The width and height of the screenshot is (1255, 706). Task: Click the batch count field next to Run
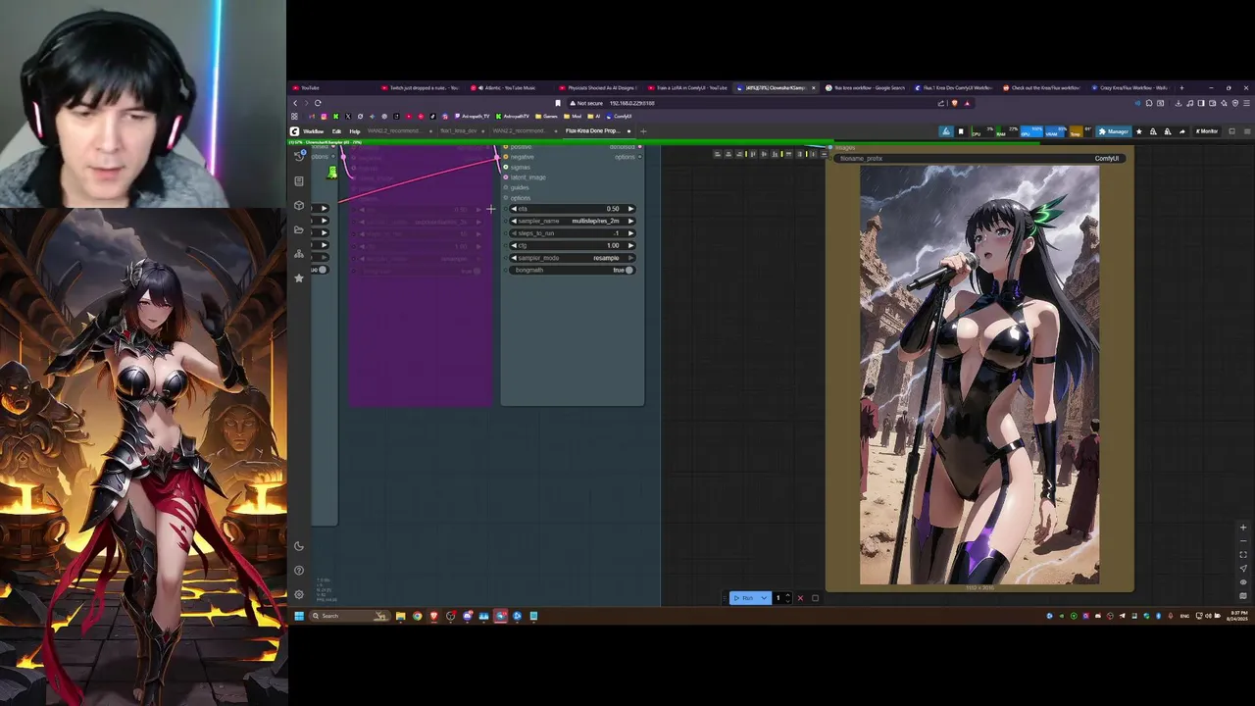pyautogui.click(x=781, y=598)
